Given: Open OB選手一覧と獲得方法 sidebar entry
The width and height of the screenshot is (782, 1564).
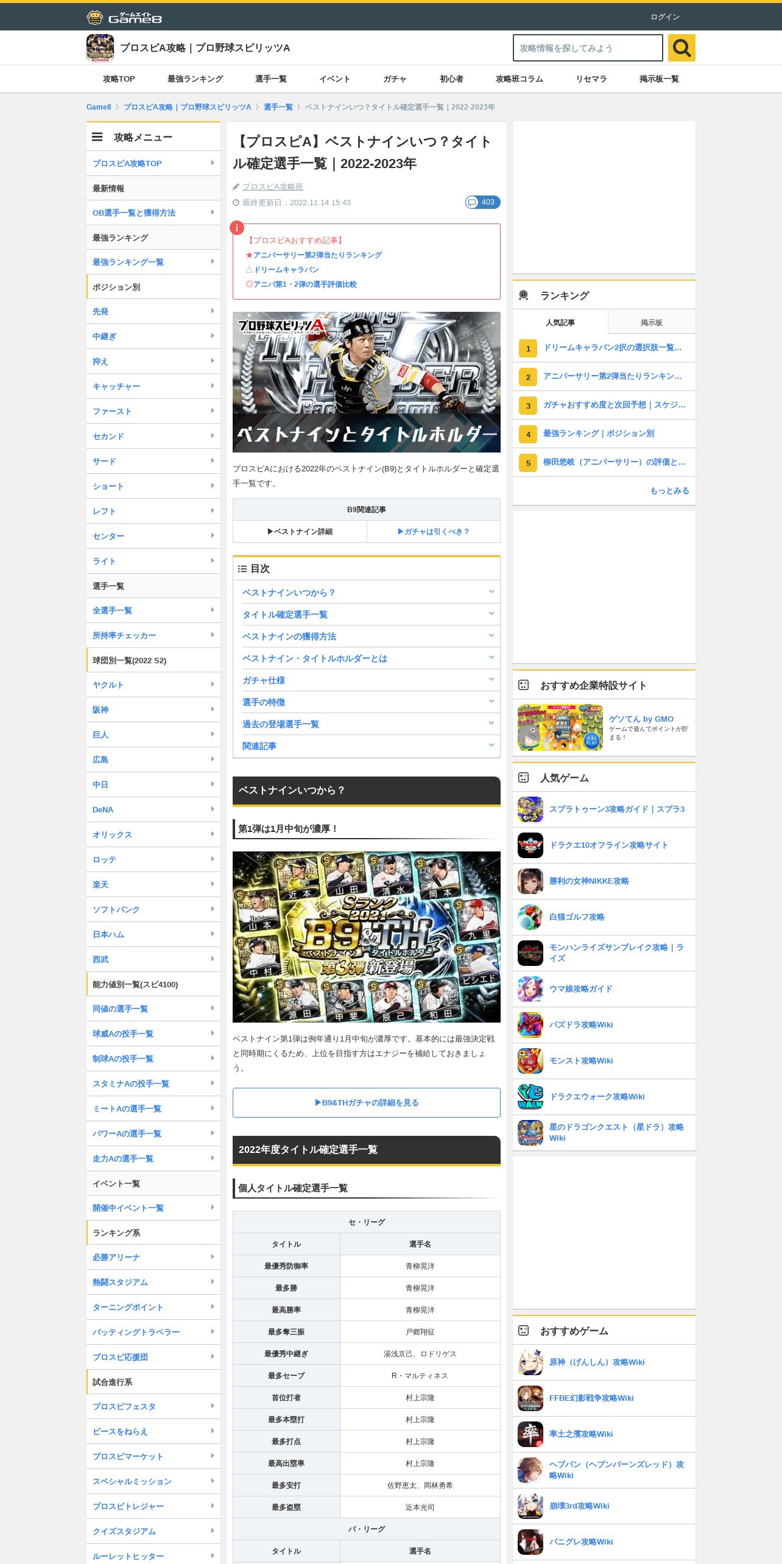Looking at the screenshot, I should pos(153,213).
